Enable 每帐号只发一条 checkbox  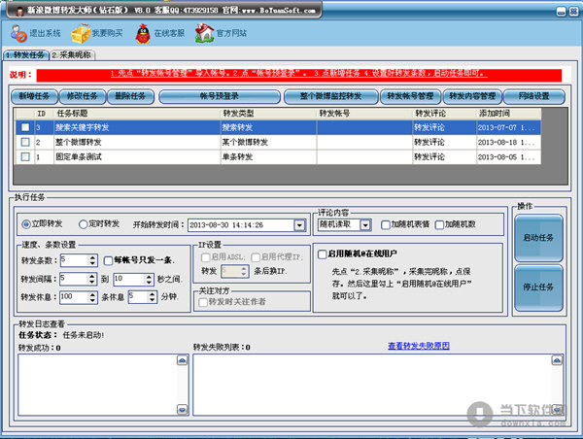click(x=108, y=260)
